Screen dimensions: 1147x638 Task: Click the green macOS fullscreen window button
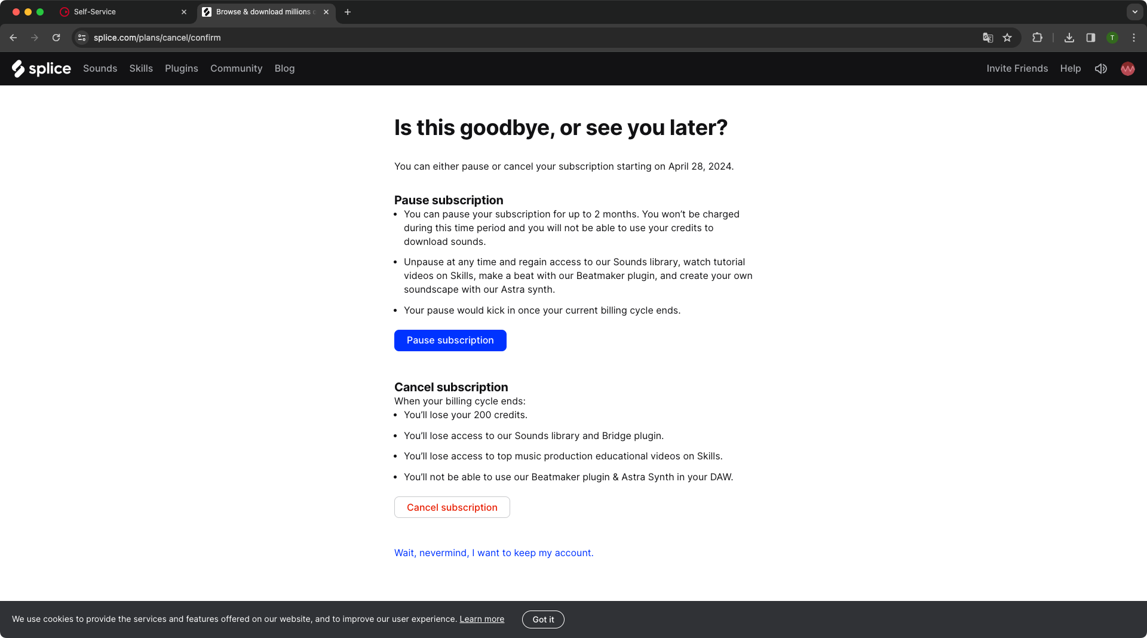point(40,12)
